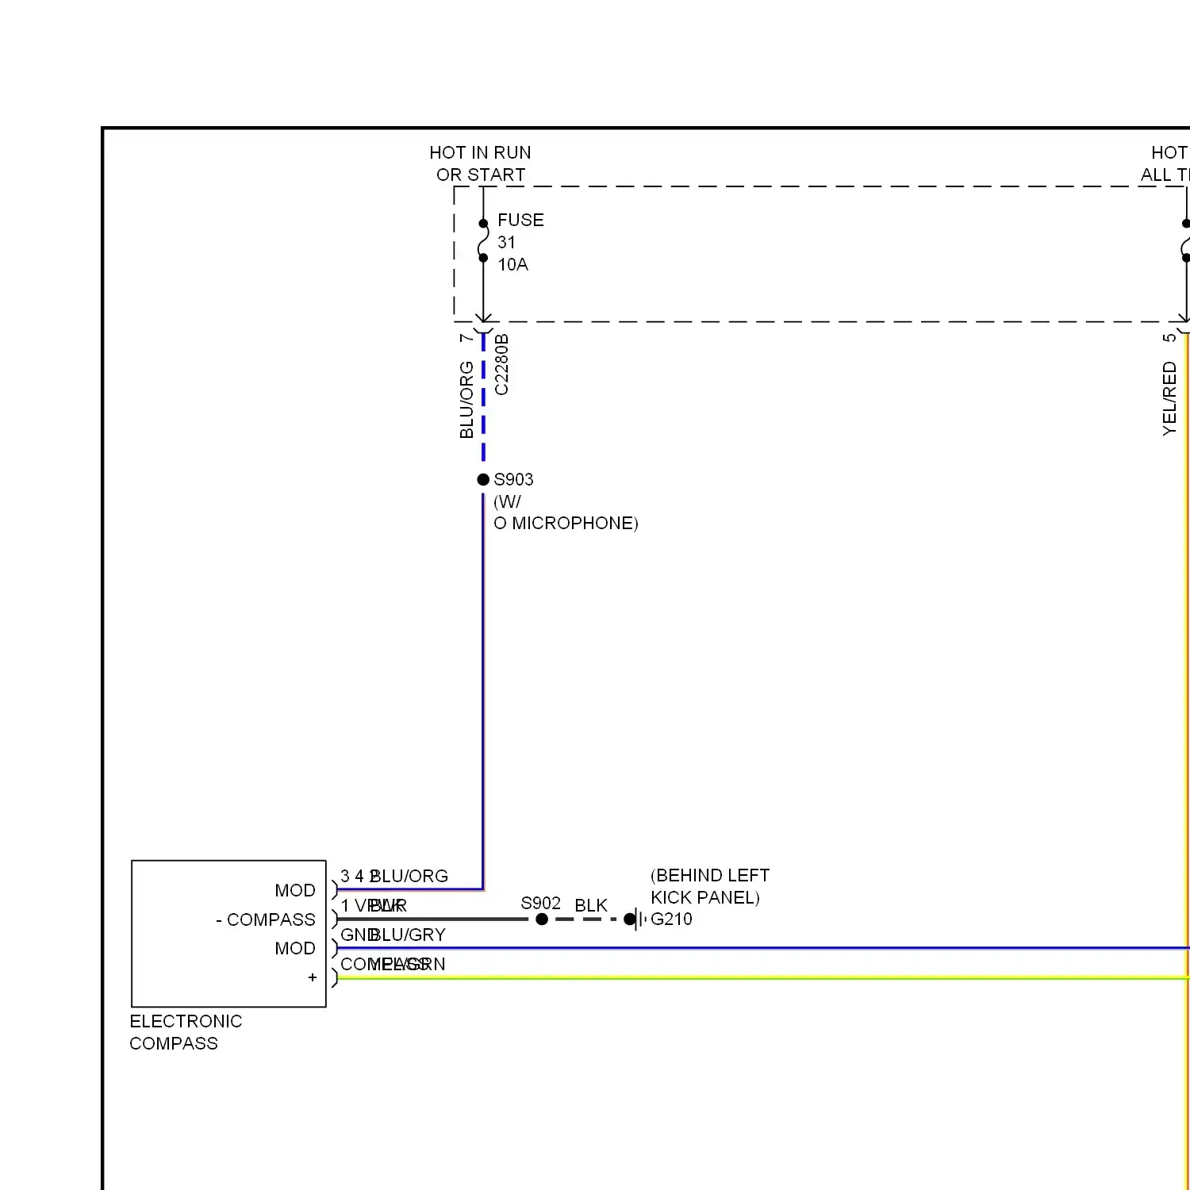
Task: Click the fuse symbol under HOT IN RUN
Action: [x=483, y=240]
